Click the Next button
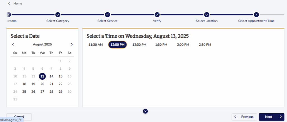This screenshot has height=122, width=287. click(x=272, y=117)
